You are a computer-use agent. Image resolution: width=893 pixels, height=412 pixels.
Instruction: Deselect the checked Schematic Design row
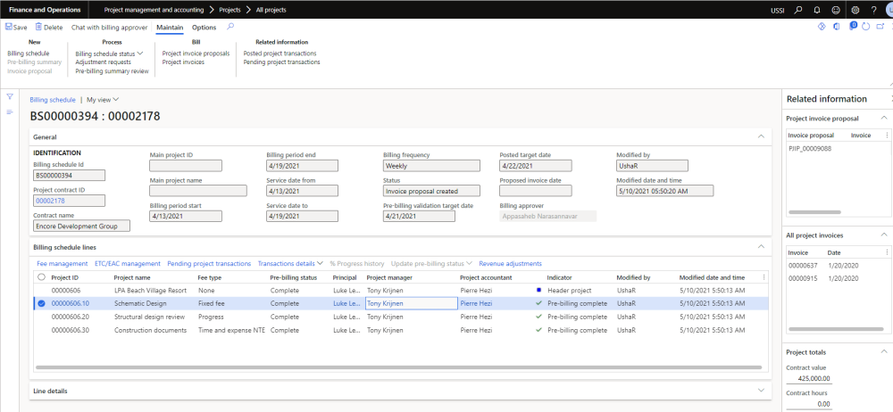coord(41,303)
